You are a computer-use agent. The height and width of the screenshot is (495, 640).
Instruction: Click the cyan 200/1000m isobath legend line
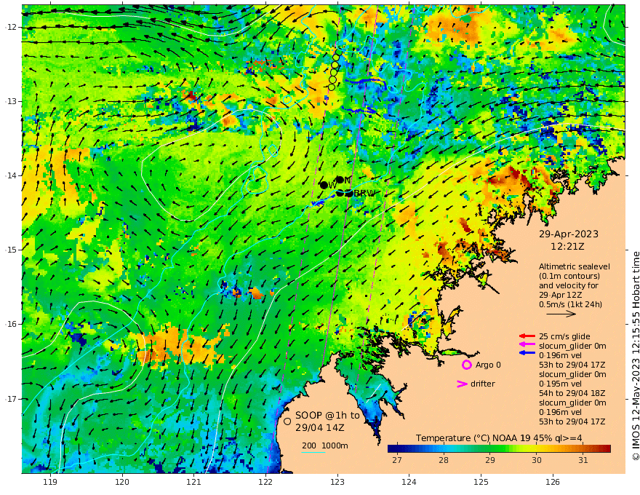313,452
